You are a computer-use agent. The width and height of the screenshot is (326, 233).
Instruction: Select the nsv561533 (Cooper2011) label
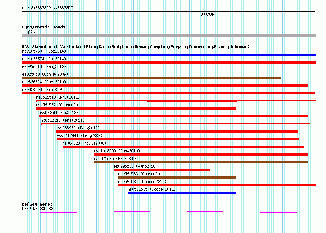[x=142, y=174]
